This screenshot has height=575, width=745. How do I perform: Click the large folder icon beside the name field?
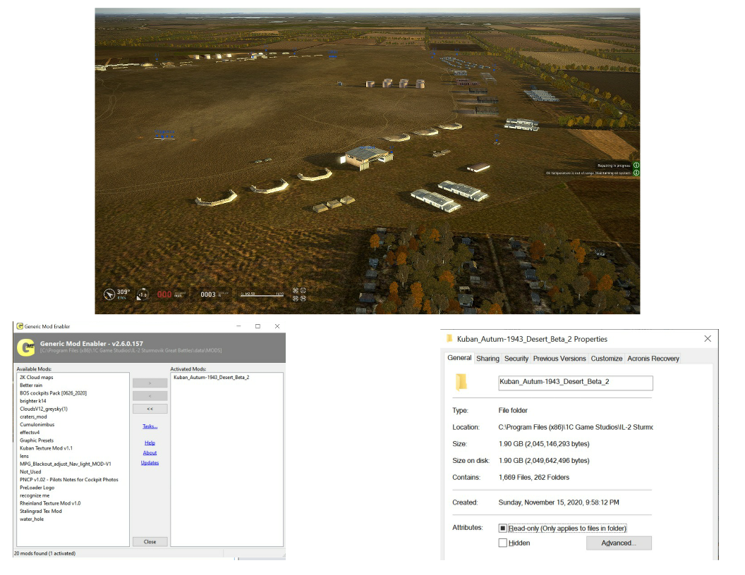click(461, 383)
